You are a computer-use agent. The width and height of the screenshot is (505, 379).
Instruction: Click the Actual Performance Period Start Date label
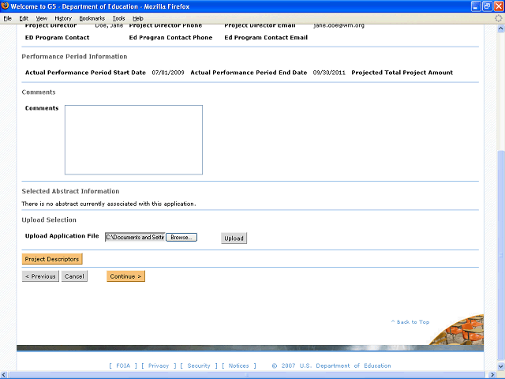point(85,73)
